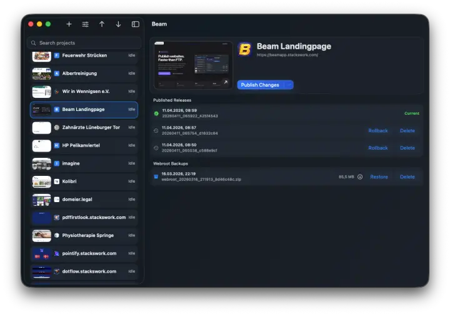This screenshot has width=450, height=315.
Task: Select the Zahnärzte Lüneburger Tor project
Action: pos(84,128)
